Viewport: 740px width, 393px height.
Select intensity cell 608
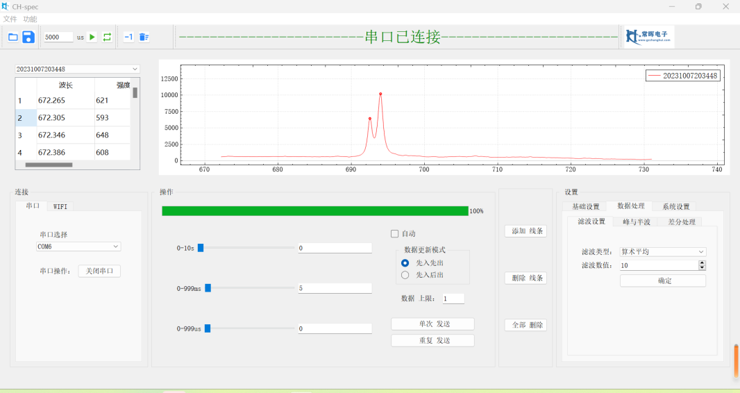112,152
